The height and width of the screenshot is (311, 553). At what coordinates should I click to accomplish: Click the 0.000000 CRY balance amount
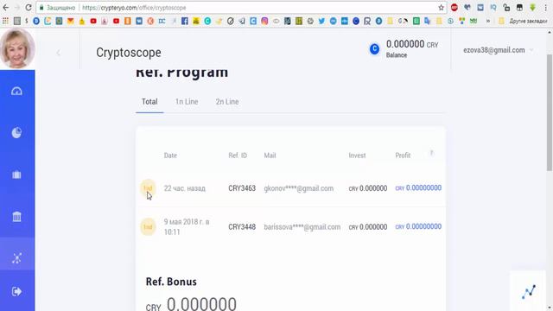(412, 44)
